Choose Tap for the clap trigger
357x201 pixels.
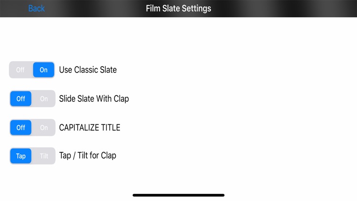(21, 156)
